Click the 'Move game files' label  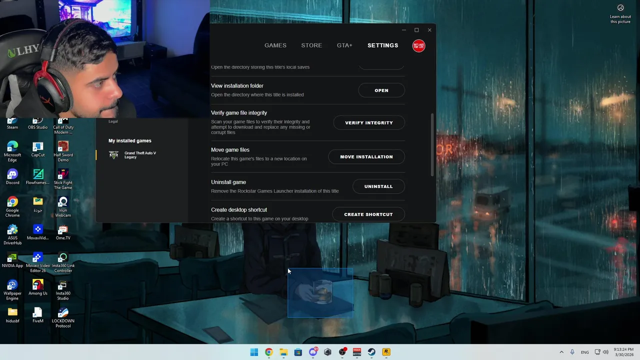230,150
